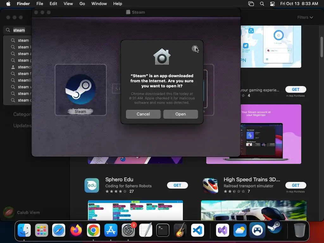Get the Sphero Edu app
Screen dimensions: 324x243
pos(177,185)
